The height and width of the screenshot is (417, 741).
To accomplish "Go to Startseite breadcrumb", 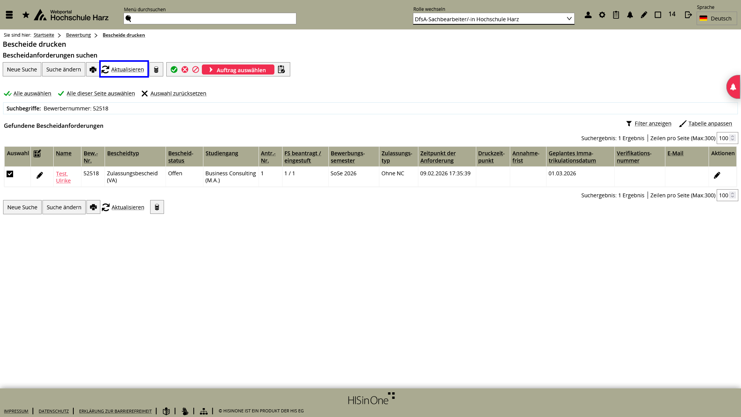I will pos(44,35).
